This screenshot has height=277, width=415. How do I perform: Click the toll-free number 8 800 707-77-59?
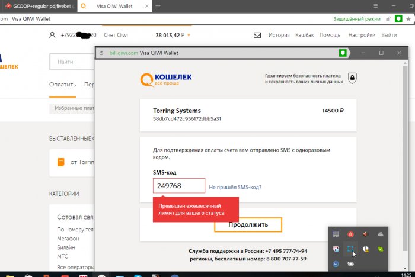pyautogui.click(x=286, y=259)
